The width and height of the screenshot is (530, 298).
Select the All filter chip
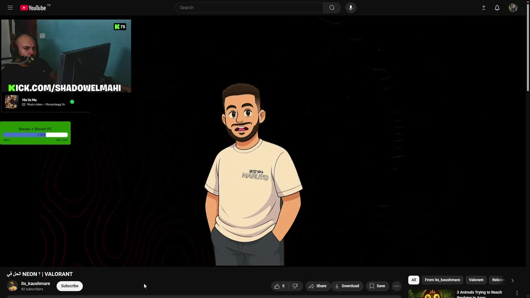(414, 280)
